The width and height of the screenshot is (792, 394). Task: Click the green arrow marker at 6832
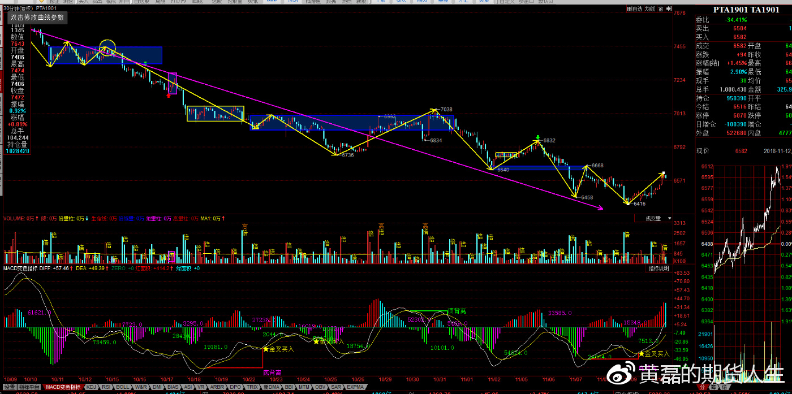pyautogui.click(x=537, y=137)
